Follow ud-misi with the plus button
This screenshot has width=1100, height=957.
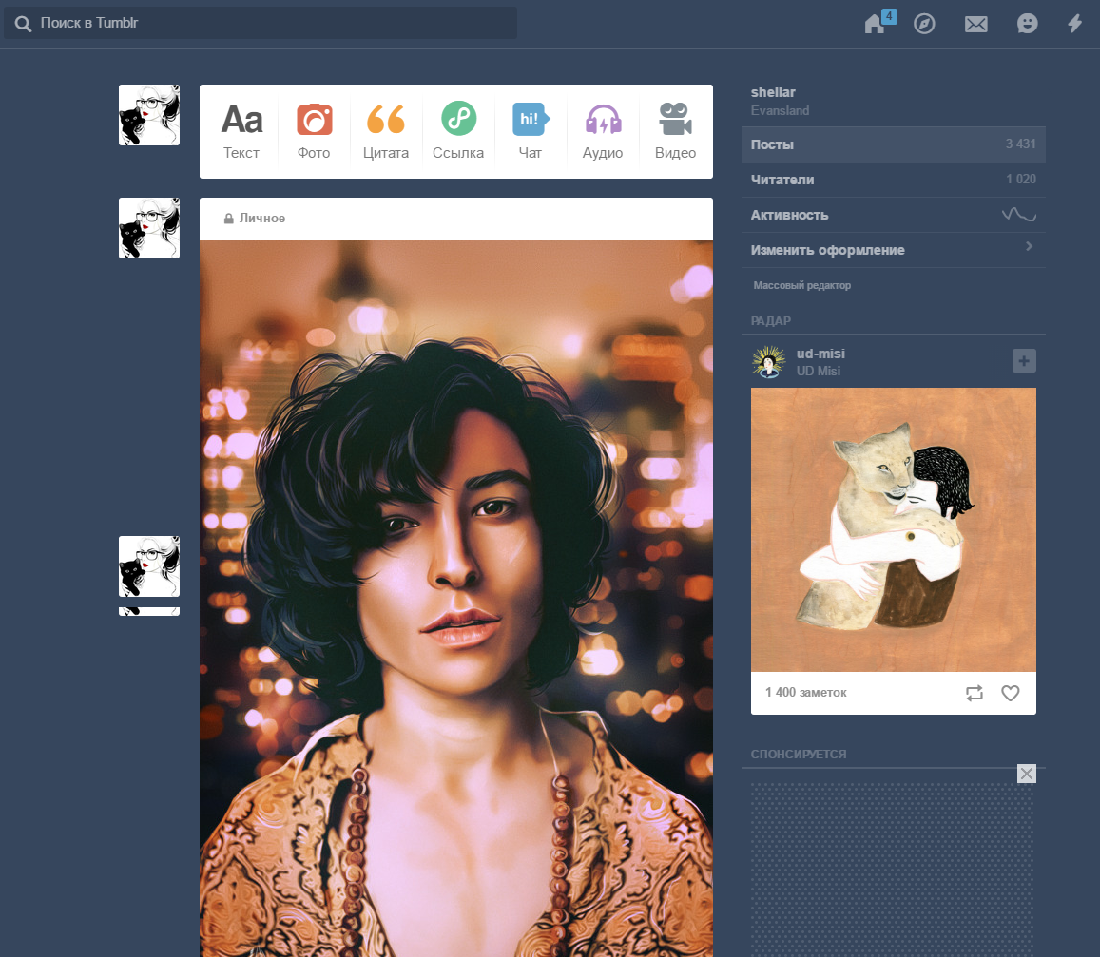click(x=1024, y=361)
